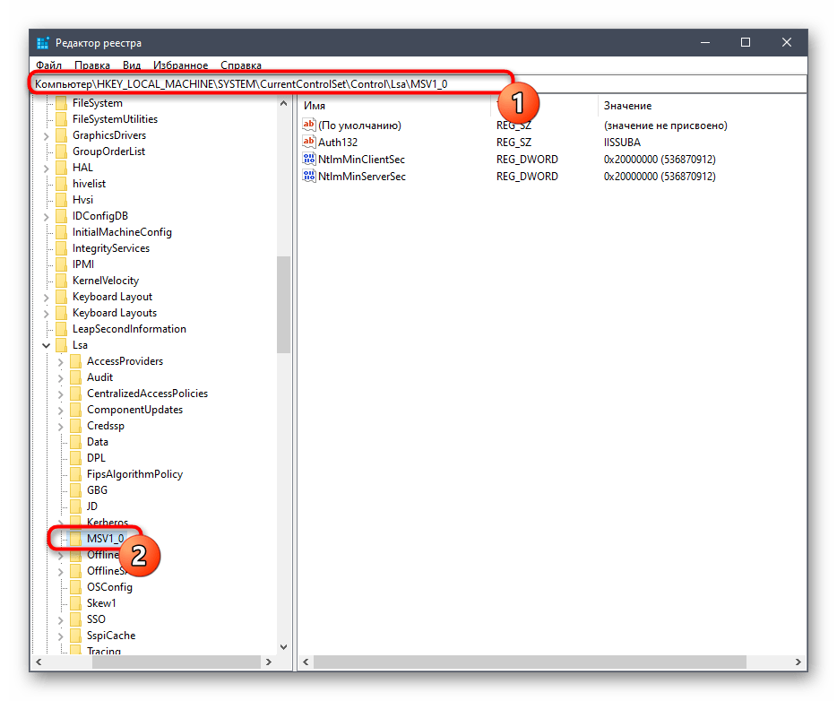Open the Файл menu

coord(48,65)
